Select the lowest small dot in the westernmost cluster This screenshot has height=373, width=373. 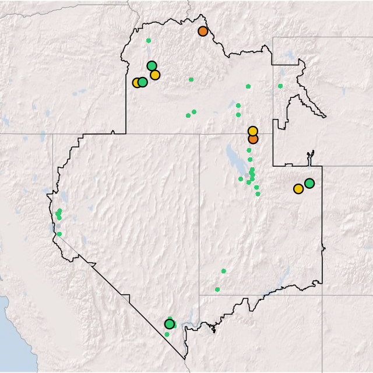[59, 234]
